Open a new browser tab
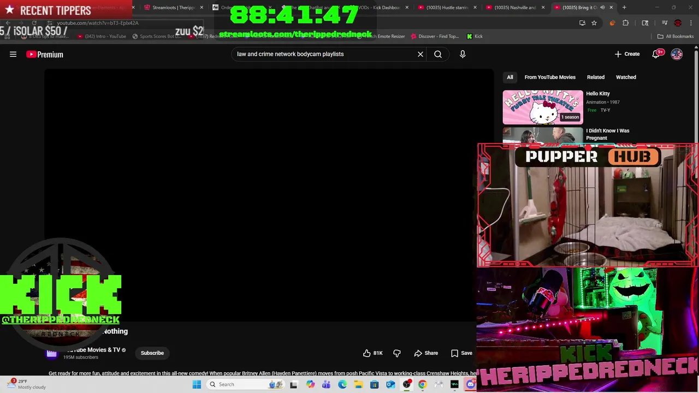 [624, 7]
